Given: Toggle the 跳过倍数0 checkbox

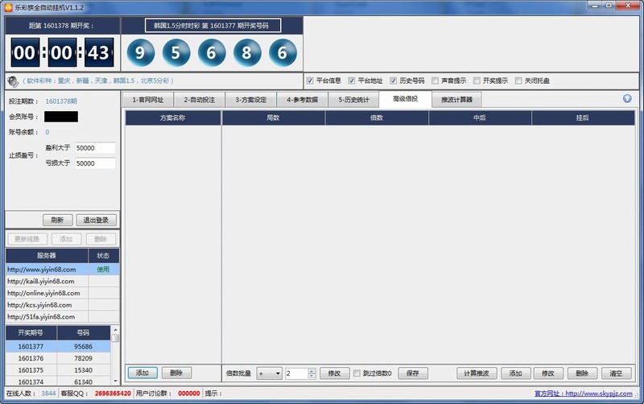Looking at the screenshot, I should (357, 373).
